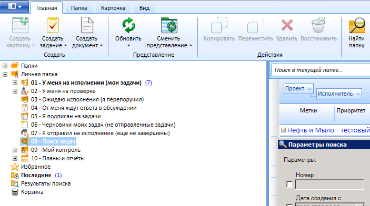370x206 pixels.
Task: Click the icon of 07 - Я отправил на исполнение
Action: (25, 133)
